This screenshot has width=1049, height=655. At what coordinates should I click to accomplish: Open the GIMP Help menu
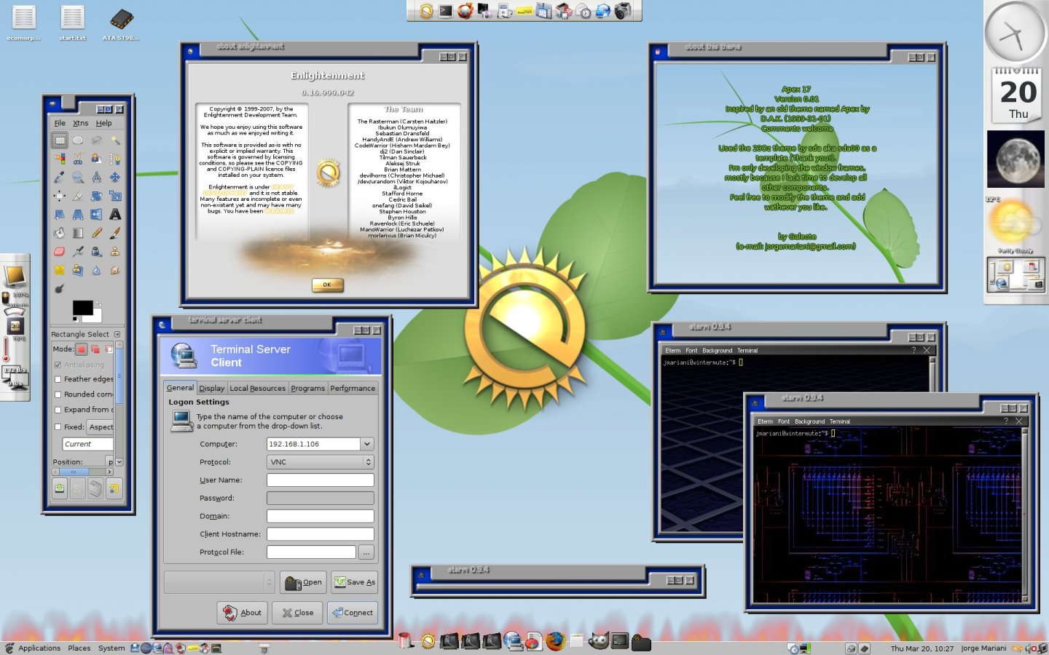104,123
